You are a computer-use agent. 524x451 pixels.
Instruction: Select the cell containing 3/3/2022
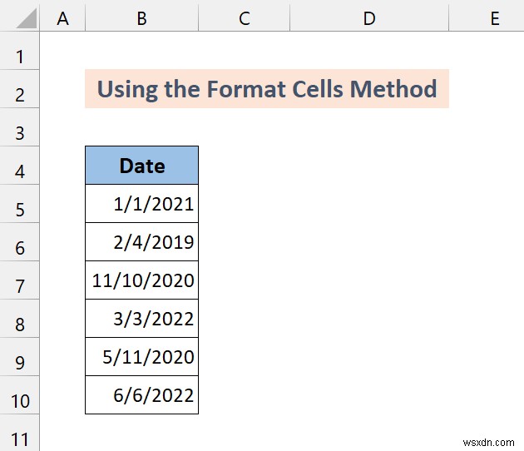[142, 318]
